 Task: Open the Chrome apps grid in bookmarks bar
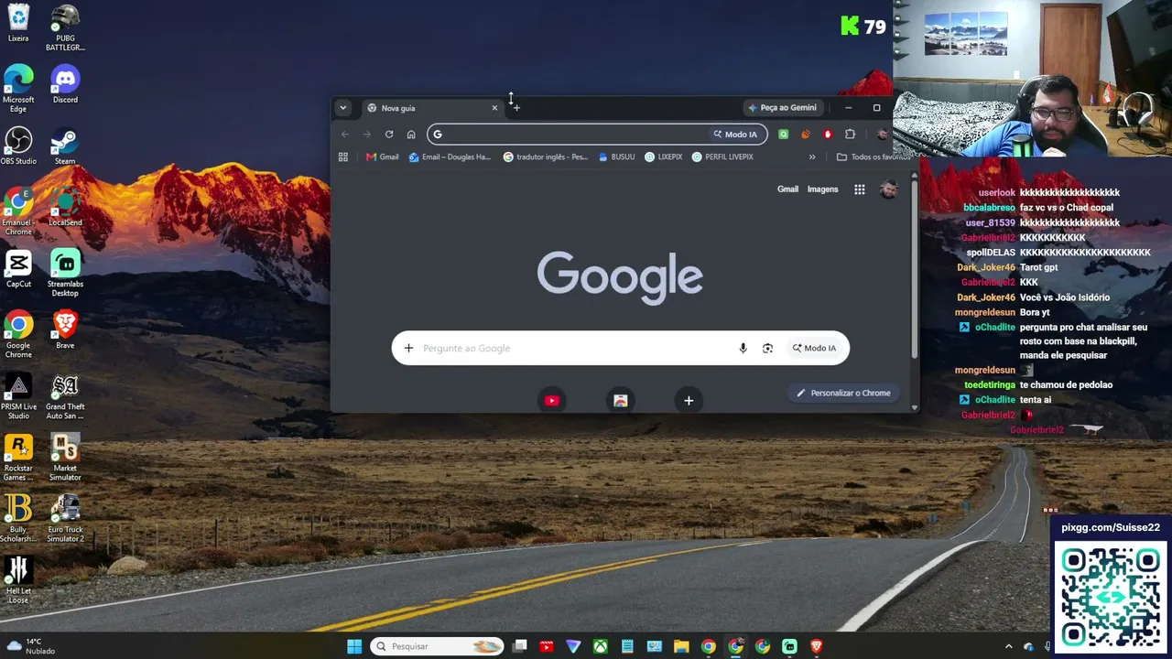coord(343,157)
